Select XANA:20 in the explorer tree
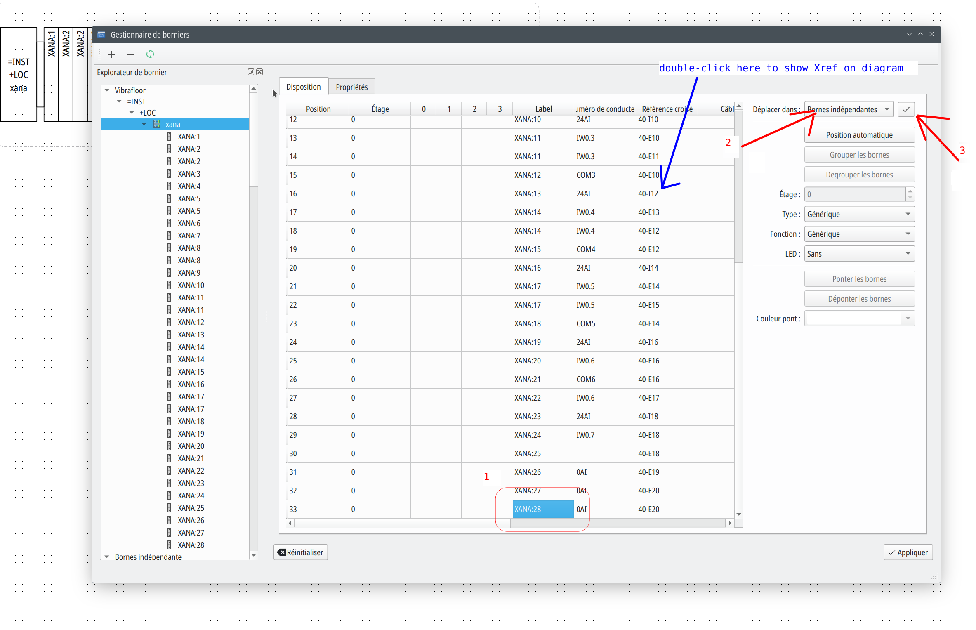 pos(191,446)
